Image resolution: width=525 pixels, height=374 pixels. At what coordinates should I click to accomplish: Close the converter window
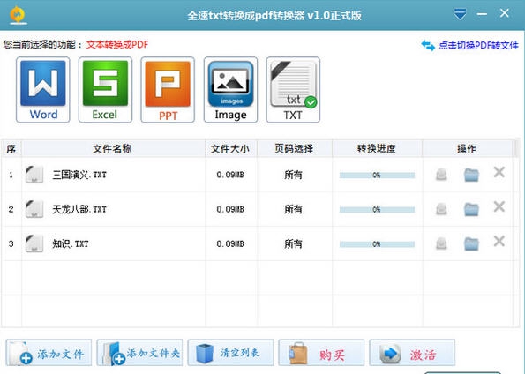[504, 13]
